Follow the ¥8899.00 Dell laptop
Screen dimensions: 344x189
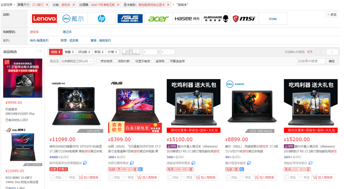pyautogui.click(x=246, y=177)
